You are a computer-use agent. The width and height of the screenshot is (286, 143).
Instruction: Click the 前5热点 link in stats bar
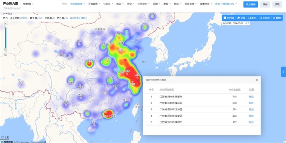[75, 18]
